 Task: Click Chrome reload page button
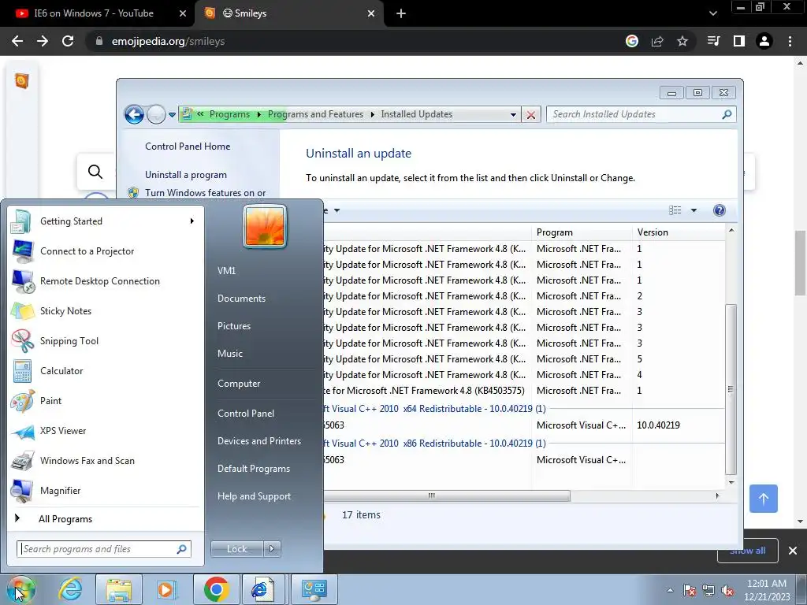pyautogui.click(x=68, y=41)
